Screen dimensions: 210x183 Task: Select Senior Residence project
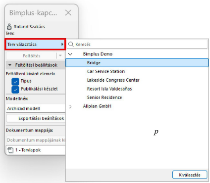[105, 97]
